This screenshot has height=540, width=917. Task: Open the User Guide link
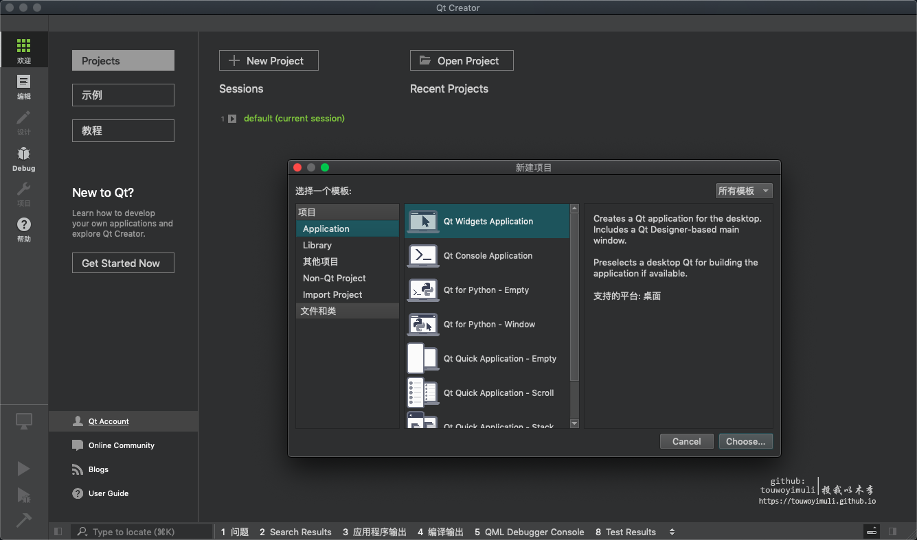pos(109,493)
